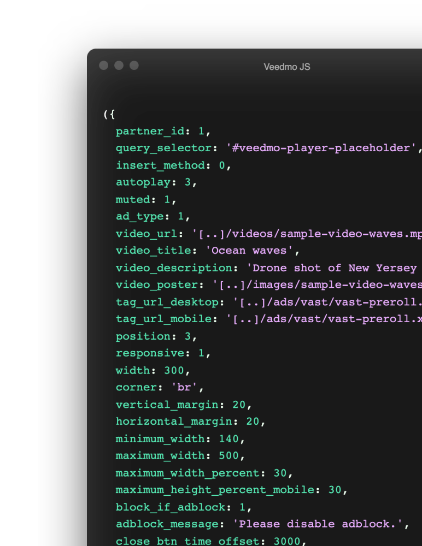Click the 'tag_url_mobile' property name

pos(163,319)
